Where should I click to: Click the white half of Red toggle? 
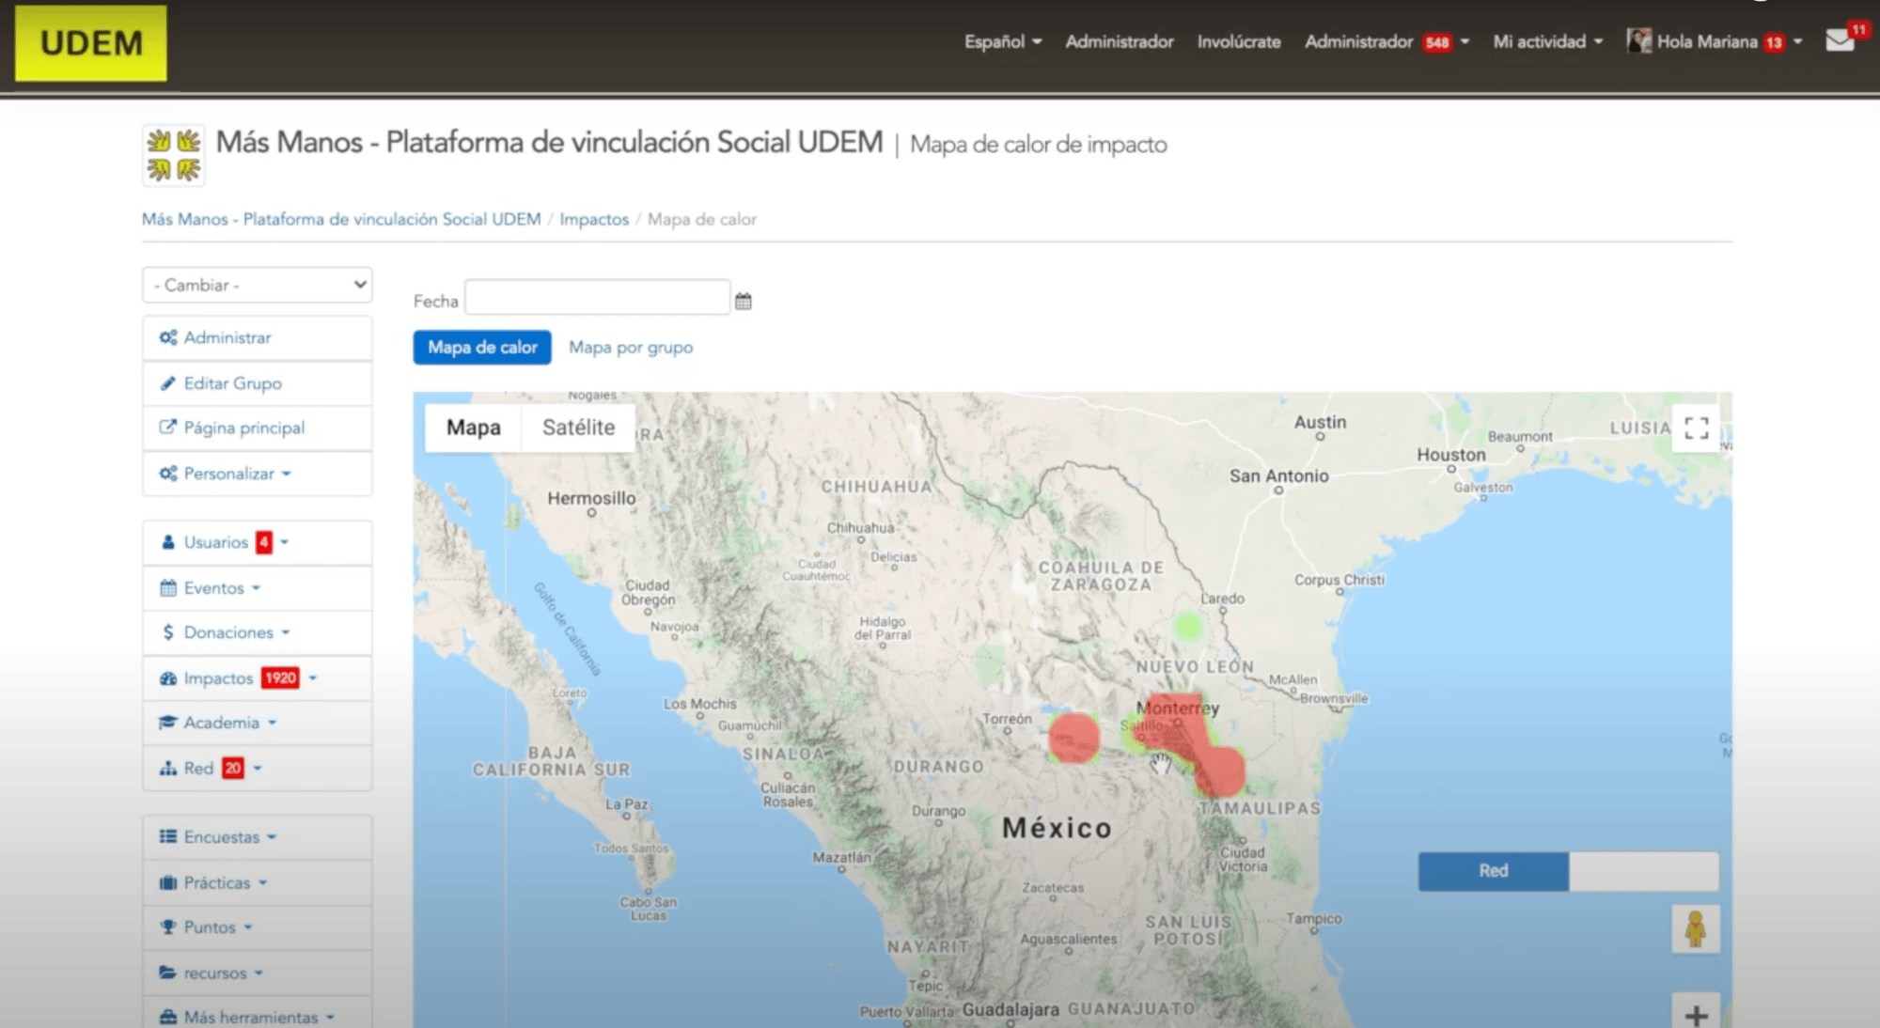(x=1644, y=871)
